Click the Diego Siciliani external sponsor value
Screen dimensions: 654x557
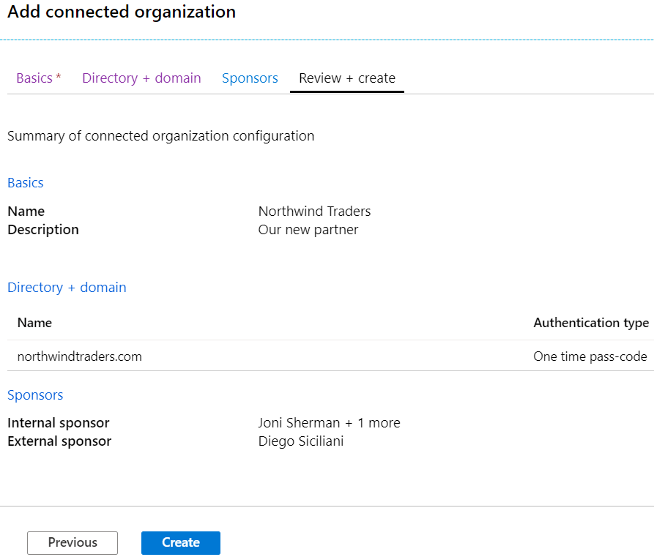[x=300, y=441]
